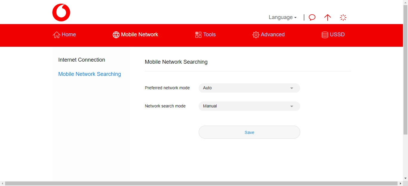This screenshot has height=186, width=408.
Task: Open the Mobile Network tab
Action: [x=135, y=35]
